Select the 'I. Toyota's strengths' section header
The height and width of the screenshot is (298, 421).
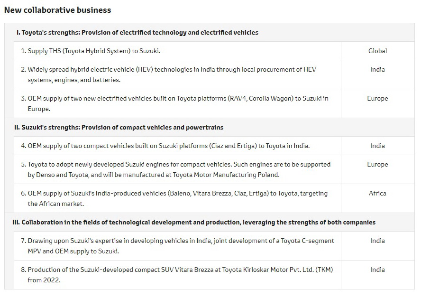coord(137,33)
